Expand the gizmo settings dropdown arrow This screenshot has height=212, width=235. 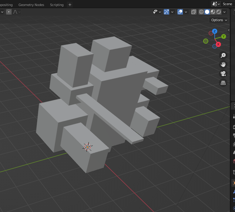point(172,12)
